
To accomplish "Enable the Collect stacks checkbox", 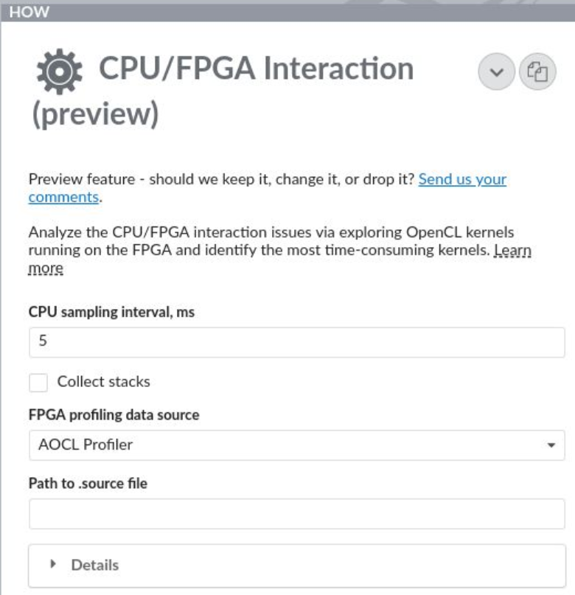I will [x=38, y=382].
